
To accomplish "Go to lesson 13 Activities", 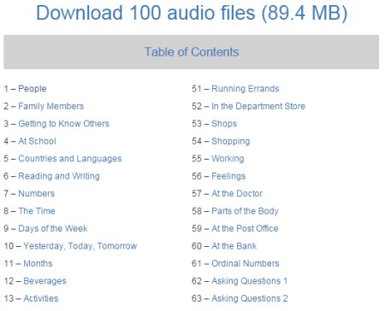I will [x=41, y=298].
